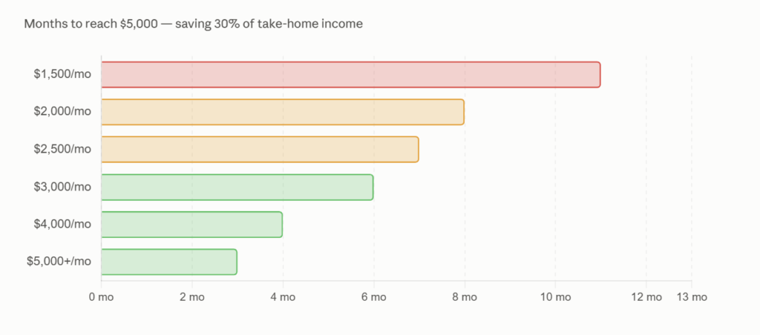Screen dimensions: 760x335
Task: Click the 2 mo tick label
Action: point(192,297)
